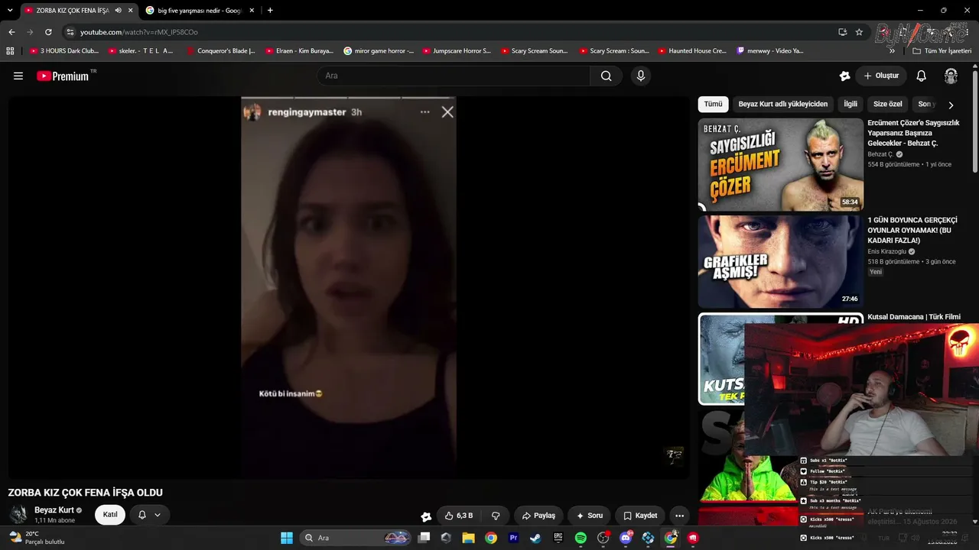Open Epic Games Launcher from the taskbar
This screenshot has height=550, width=979.
point(558,538)
